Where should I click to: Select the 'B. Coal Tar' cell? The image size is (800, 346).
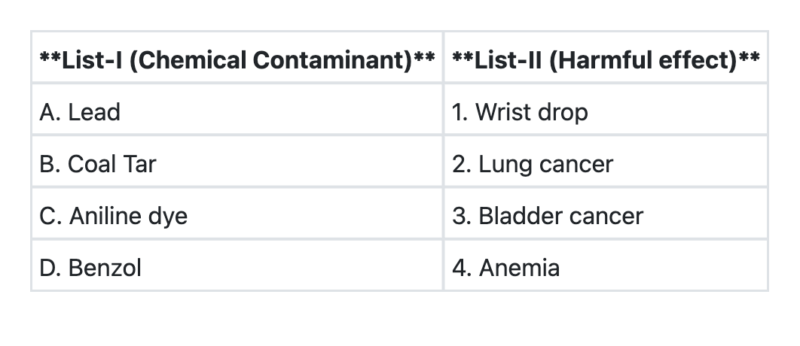tap(237, 164)
